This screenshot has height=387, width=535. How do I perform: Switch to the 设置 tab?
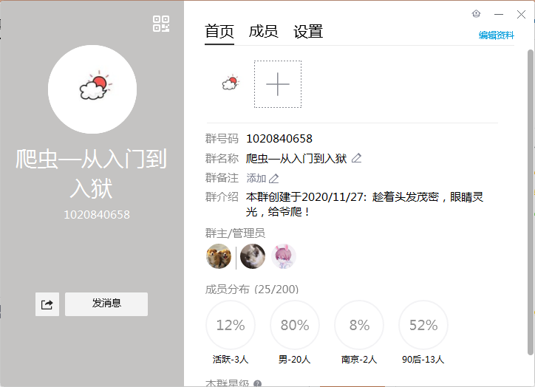[x=308, y=31]
